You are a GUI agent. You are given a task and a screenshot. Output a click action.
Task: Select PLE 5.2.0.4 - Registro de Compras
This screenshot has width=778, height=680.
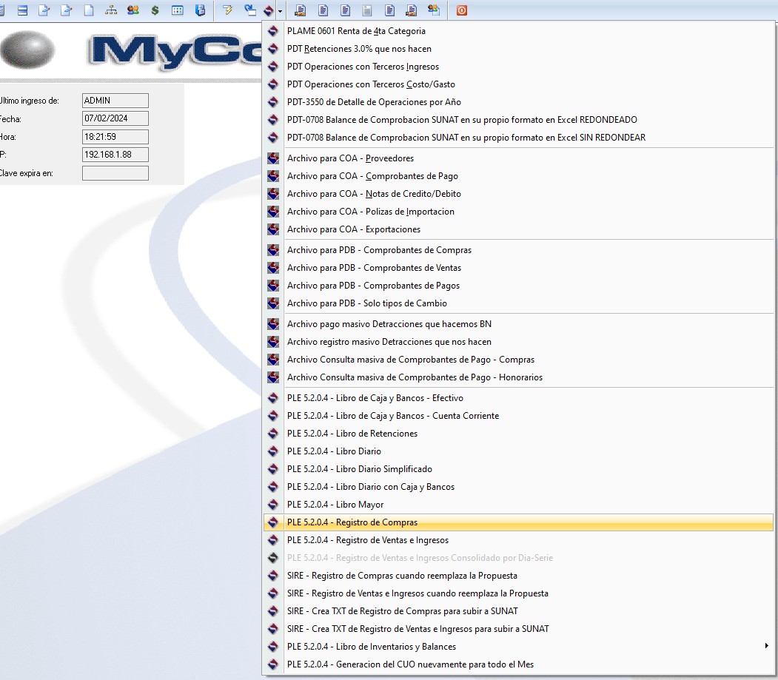pyautogui.click(x=352, y=522)
